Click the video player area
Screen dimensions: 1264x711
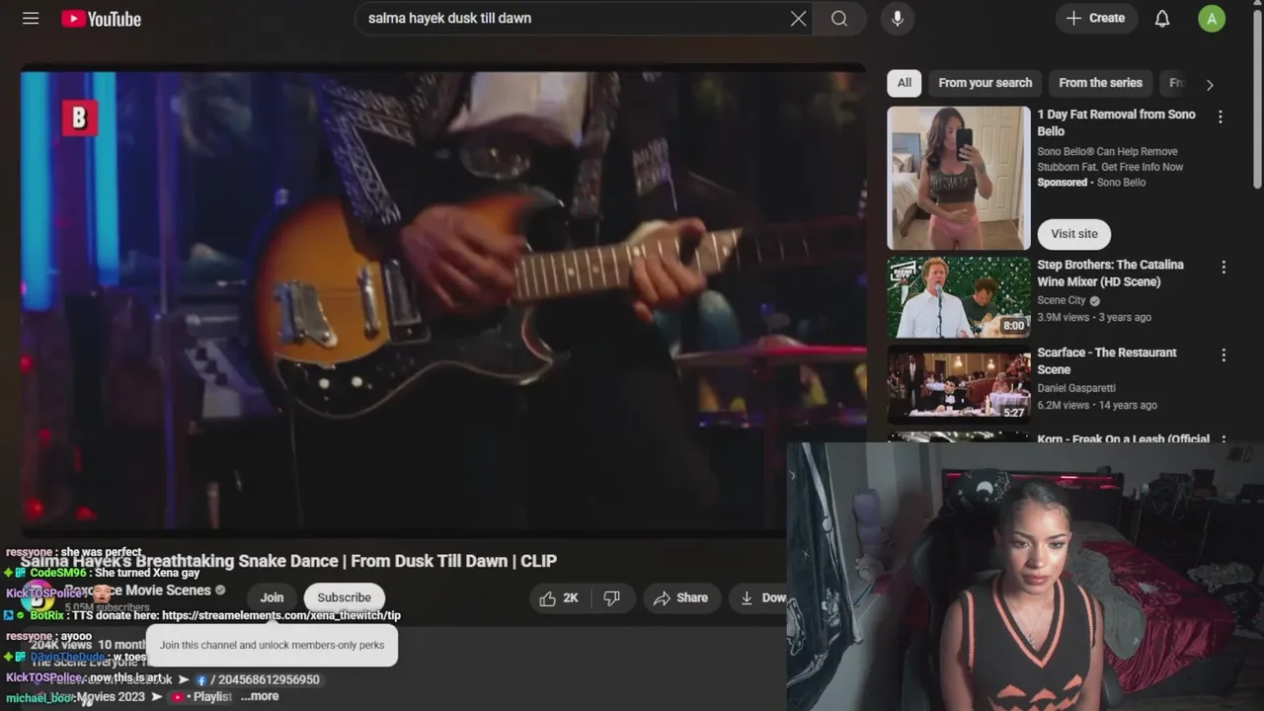click(x=442, y=301)
